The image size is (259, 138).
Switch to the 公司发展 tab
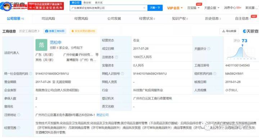[114, 19]
